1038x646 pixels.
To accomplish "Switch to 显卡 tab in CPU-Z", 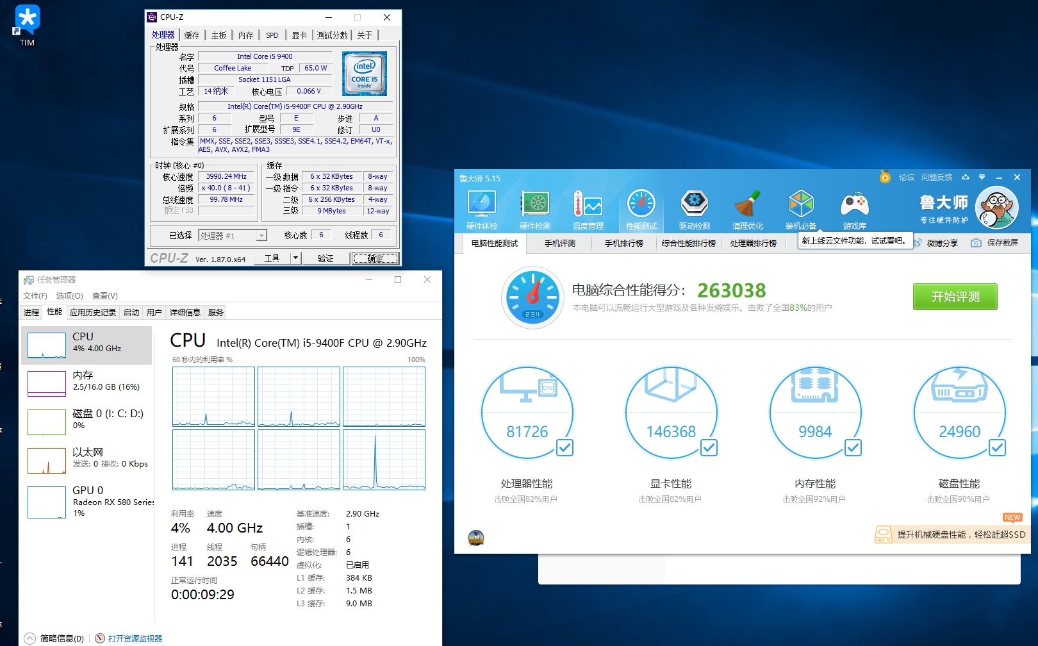I will point(299,35).
